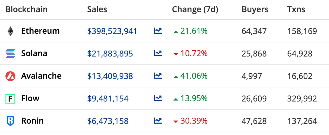Click the green Flow logo icon
Viewport: 329px width, 135px height.
click(10, 98)
